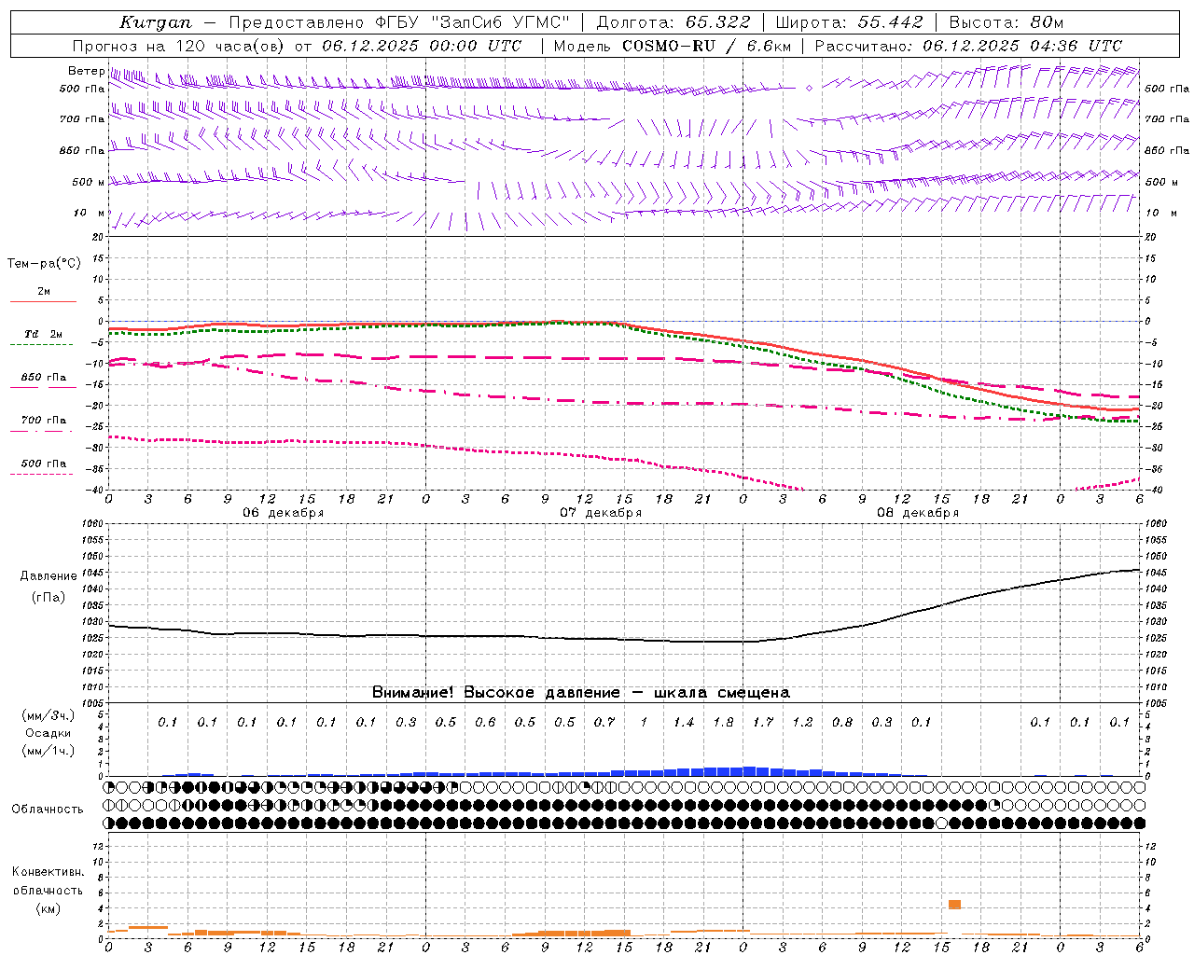Click the "Рассчитано: 06.12.2025 04:36 UTC" timestamp
The width and height of the screenshot is (1194, 955).
tap(968, 46)
